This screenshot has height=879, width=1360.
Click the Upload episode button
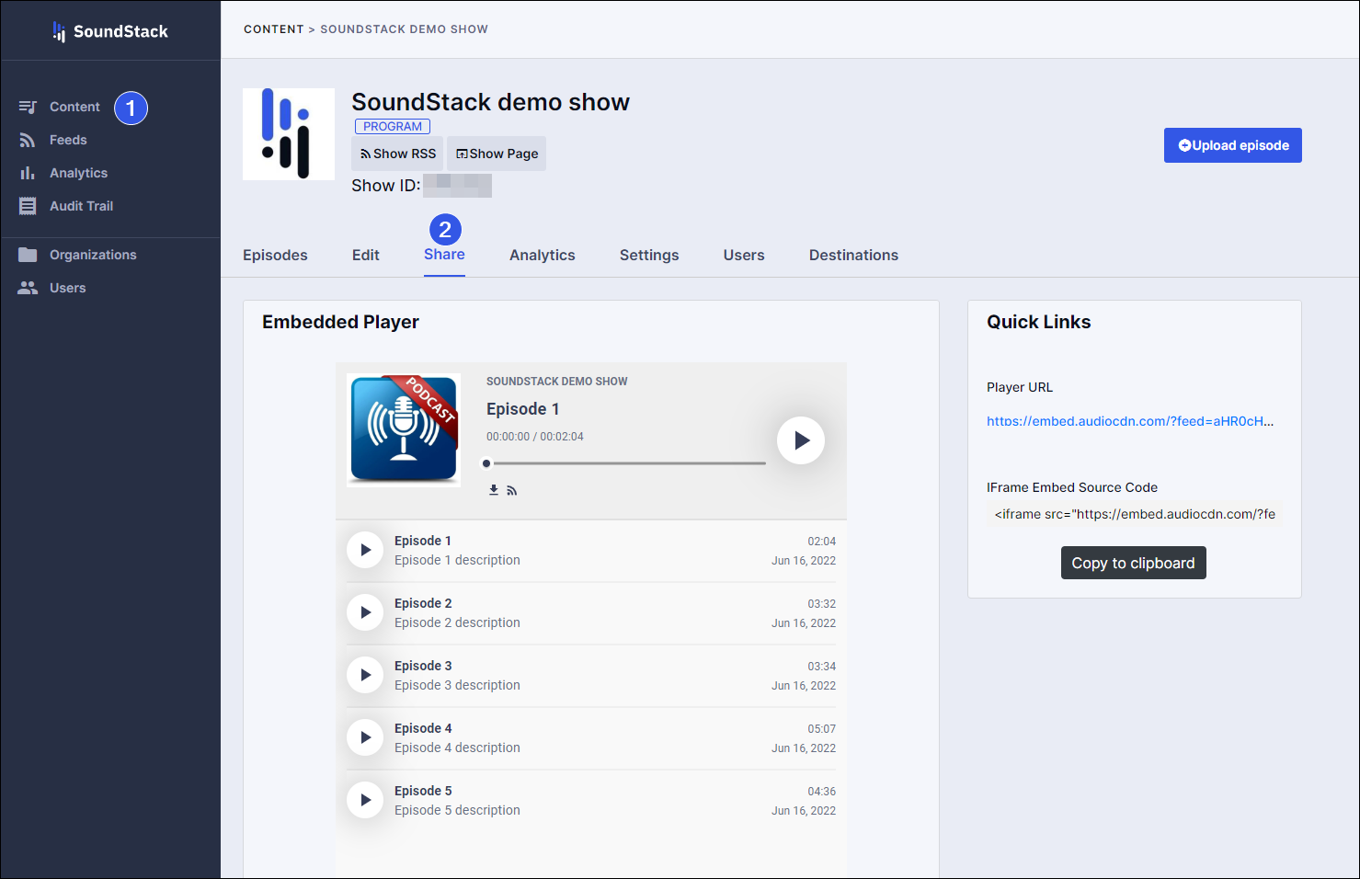tap(1233, 145)
